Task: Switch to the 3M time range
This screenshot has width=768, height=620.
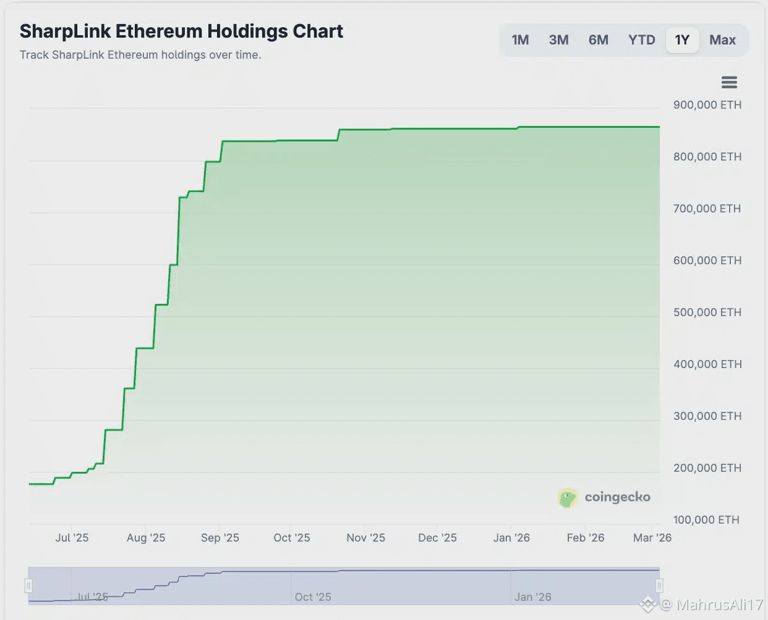Action: click(x=558, y=40)
